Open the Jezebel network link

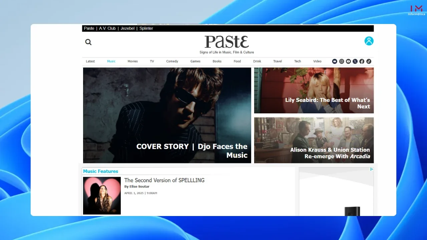pos(127,28)
